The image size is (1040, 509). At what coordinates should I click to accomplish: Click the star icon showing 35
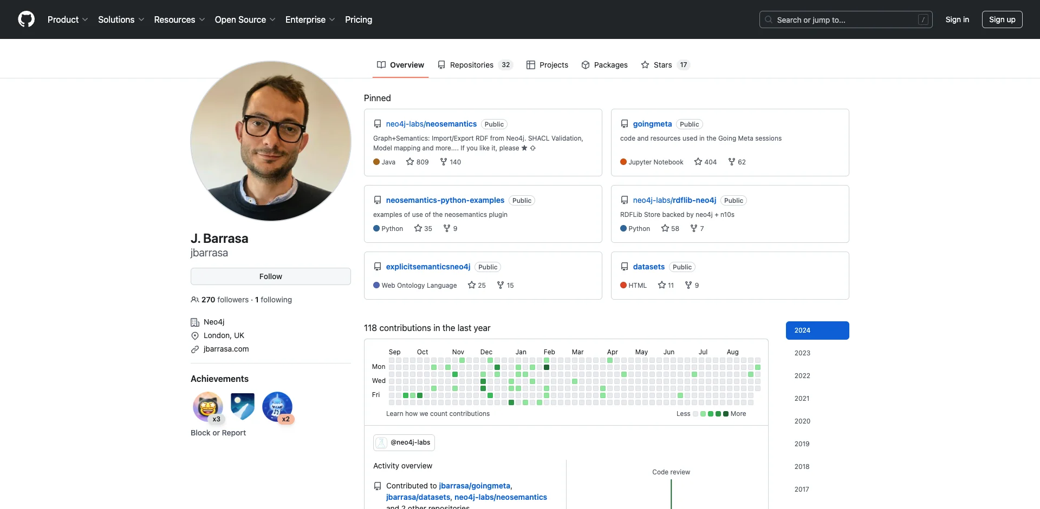418,228
